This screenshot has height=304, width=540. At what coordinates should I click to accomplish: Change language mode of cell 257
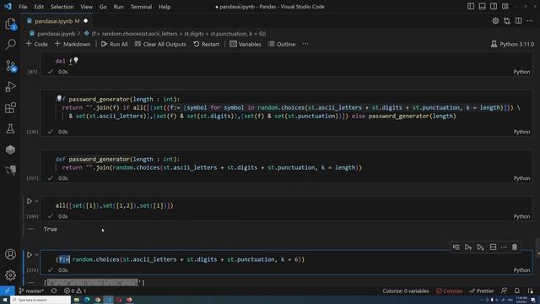pyautogui.click(x=521, y=178)
